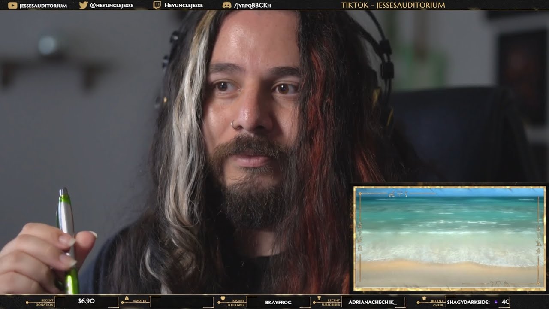Select the TIKTOK - JESSESAUDITORIUM text
Screen dimensions: 549x309
(x=393, y=5)
